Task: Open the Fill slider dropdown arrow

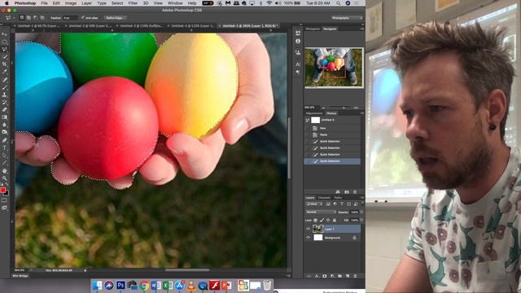Action: tap(361, 221)
